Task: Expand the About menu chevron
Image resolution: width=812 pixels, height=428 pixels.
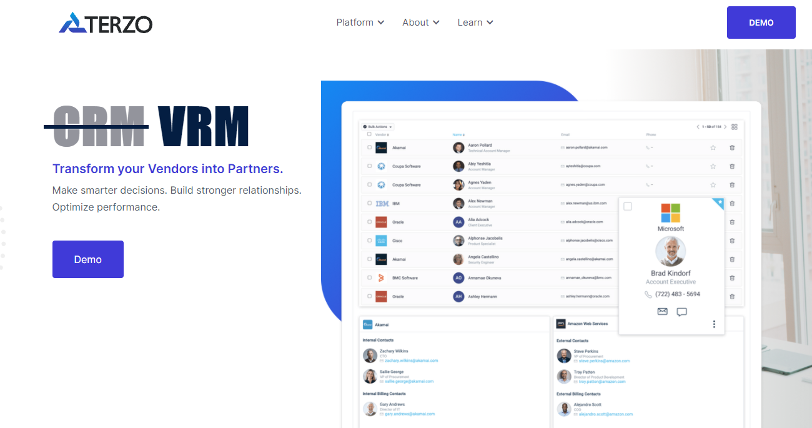Action: (436, 22)
